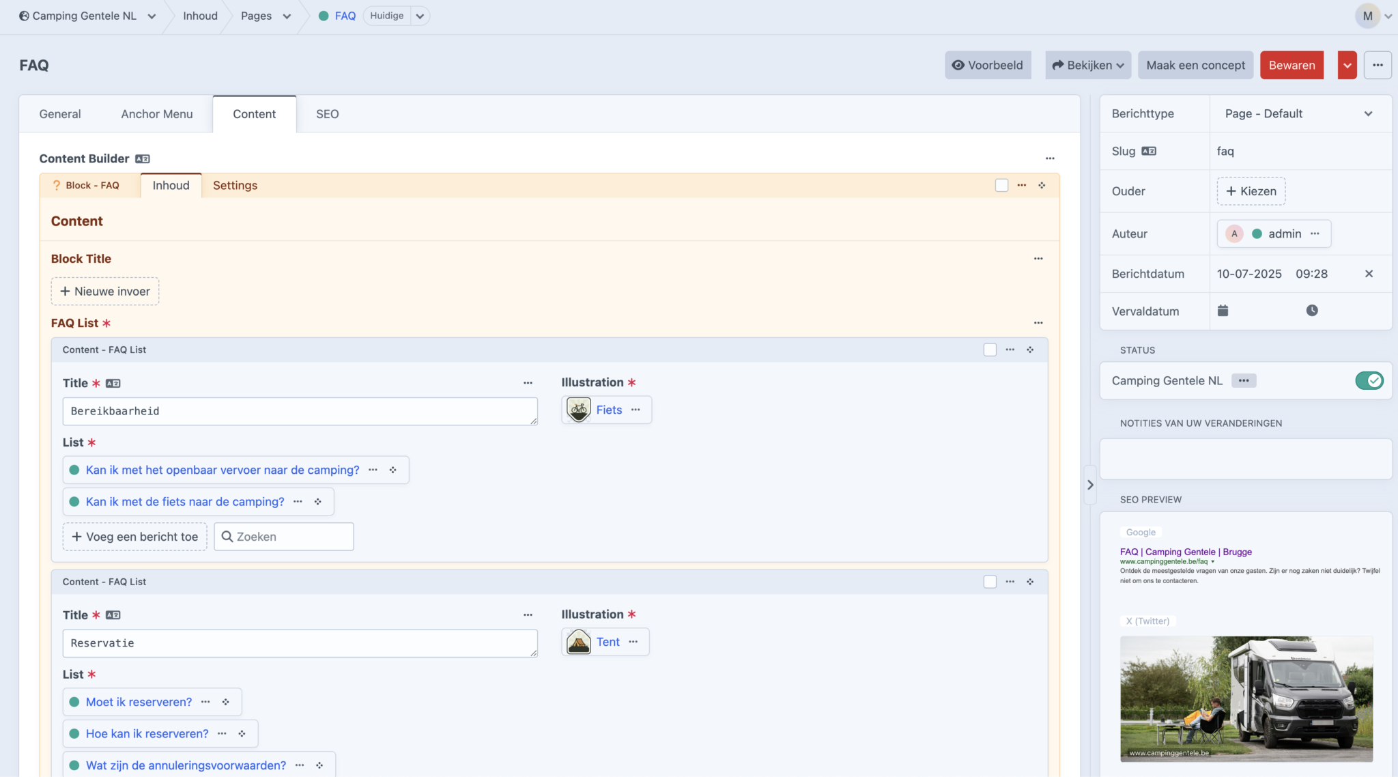The height and width of the screenshot is (777, 1398).
Task: Switch to the SEO tab
Action: coord(327,114)
